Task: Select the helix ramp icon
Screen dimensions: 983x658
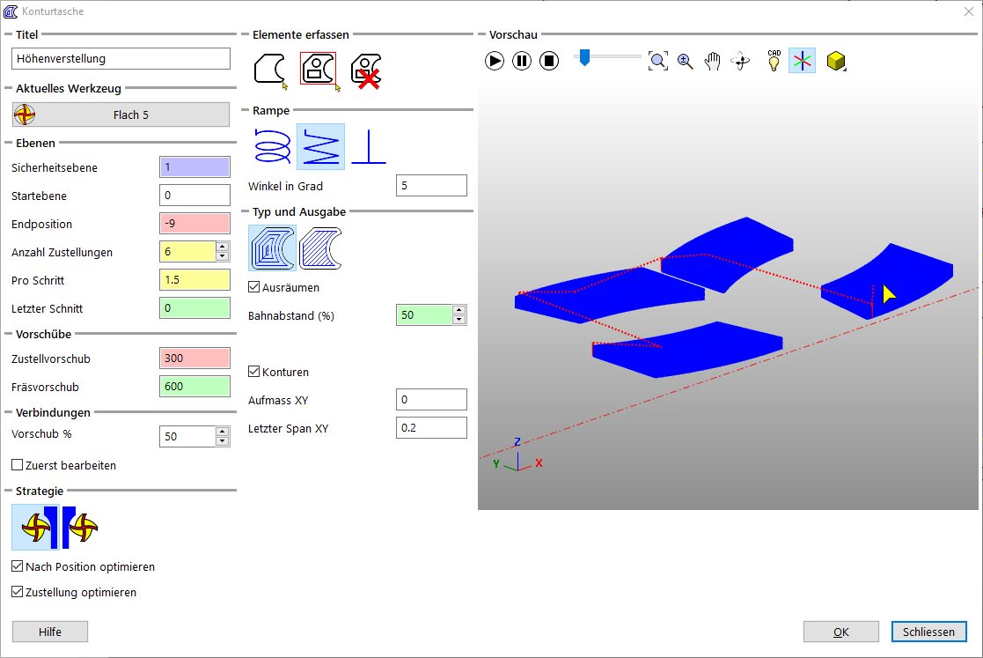Action: pos(271,145)
